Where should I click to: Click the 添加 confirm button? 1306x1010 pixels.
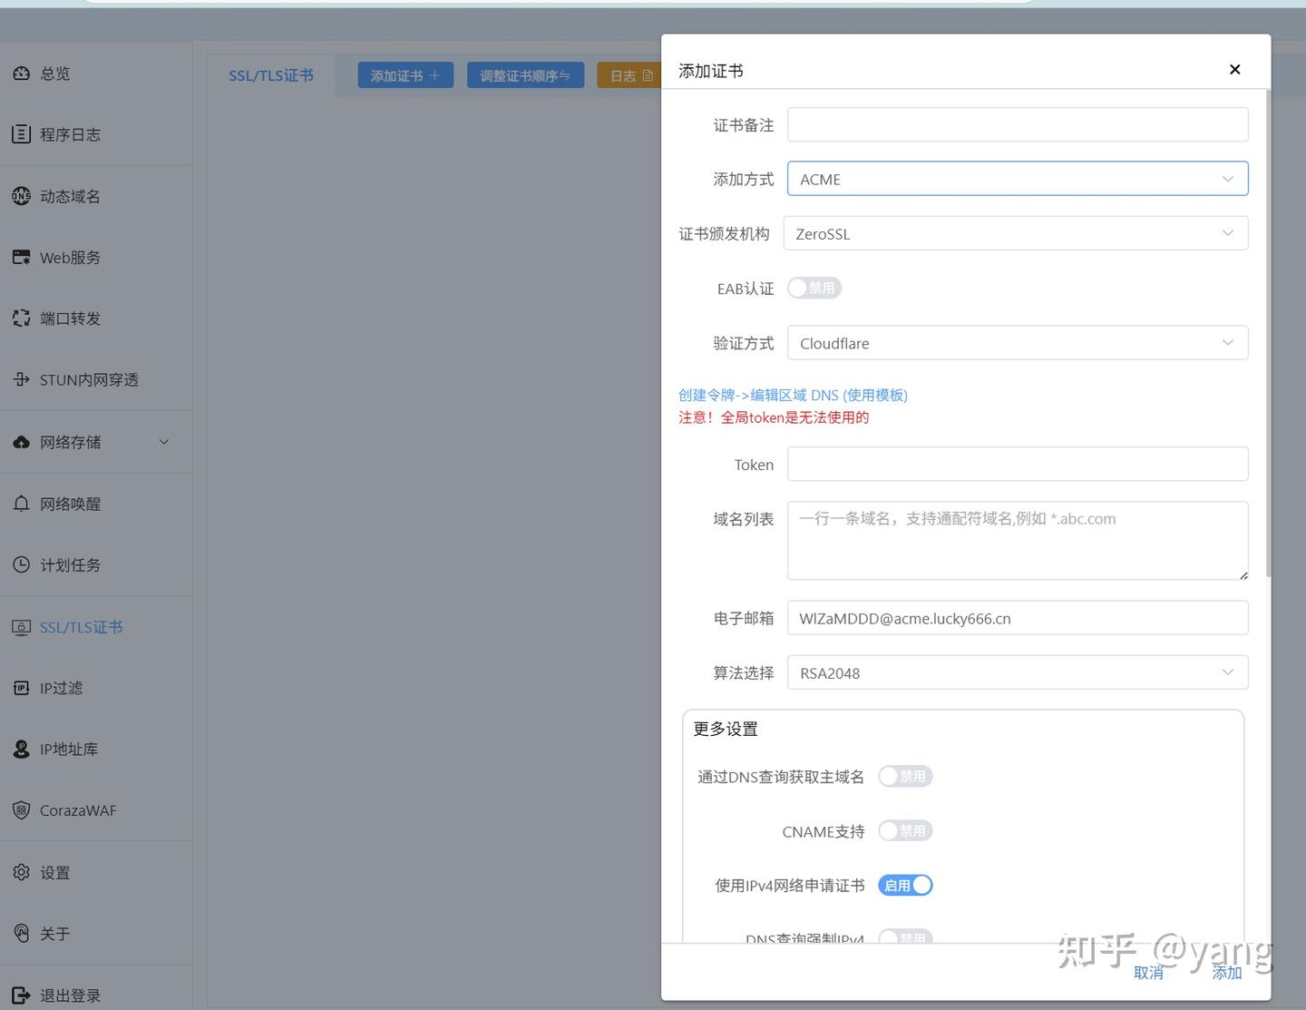1227,972
